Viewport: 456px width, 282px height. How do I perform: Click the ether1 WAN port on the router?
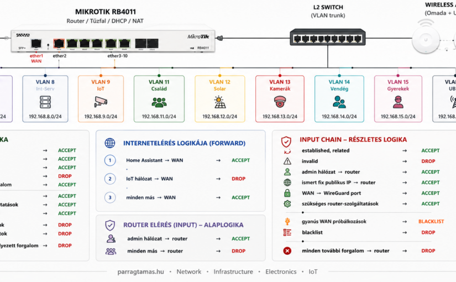pos(36,44)
